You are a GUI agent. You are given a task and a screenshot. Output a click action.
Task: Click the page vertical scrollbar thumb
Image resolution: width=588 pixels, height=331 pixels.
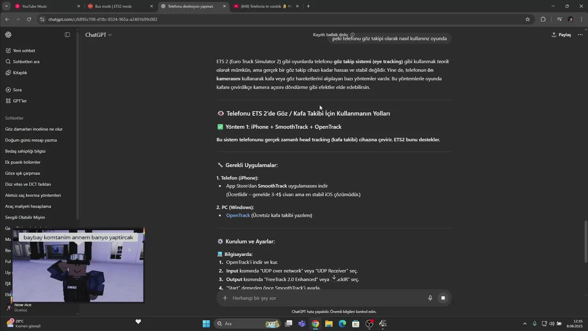pos(585,241)
